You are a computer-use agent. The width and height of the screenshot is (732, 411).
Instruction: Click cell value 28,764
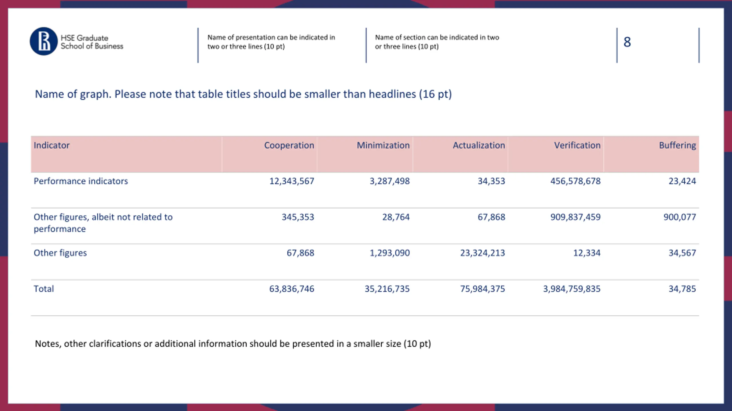point(396,217)
